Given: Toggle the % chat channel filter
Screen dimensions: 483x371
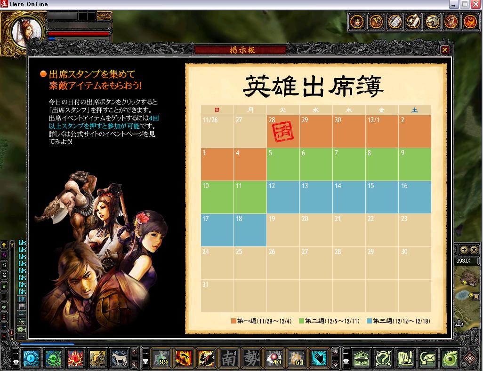Looking at the screenshot, I should (4, 275).
